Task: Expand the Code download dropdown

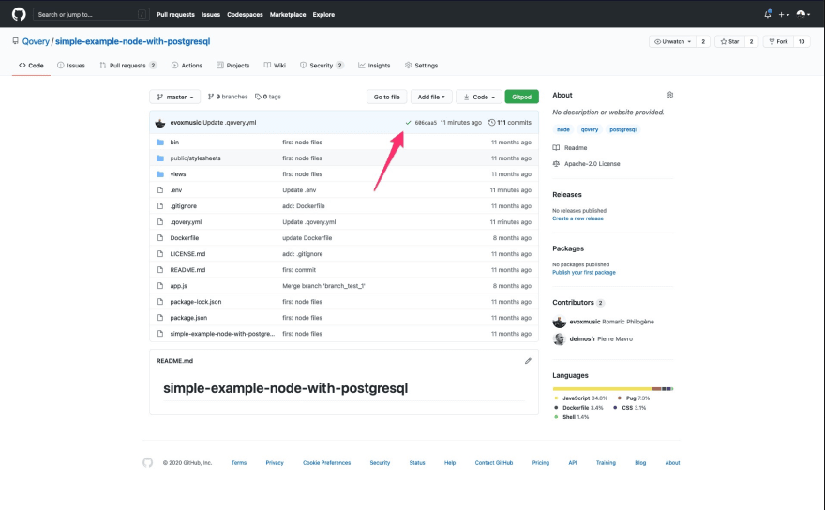Action: (x=479, y=97)
